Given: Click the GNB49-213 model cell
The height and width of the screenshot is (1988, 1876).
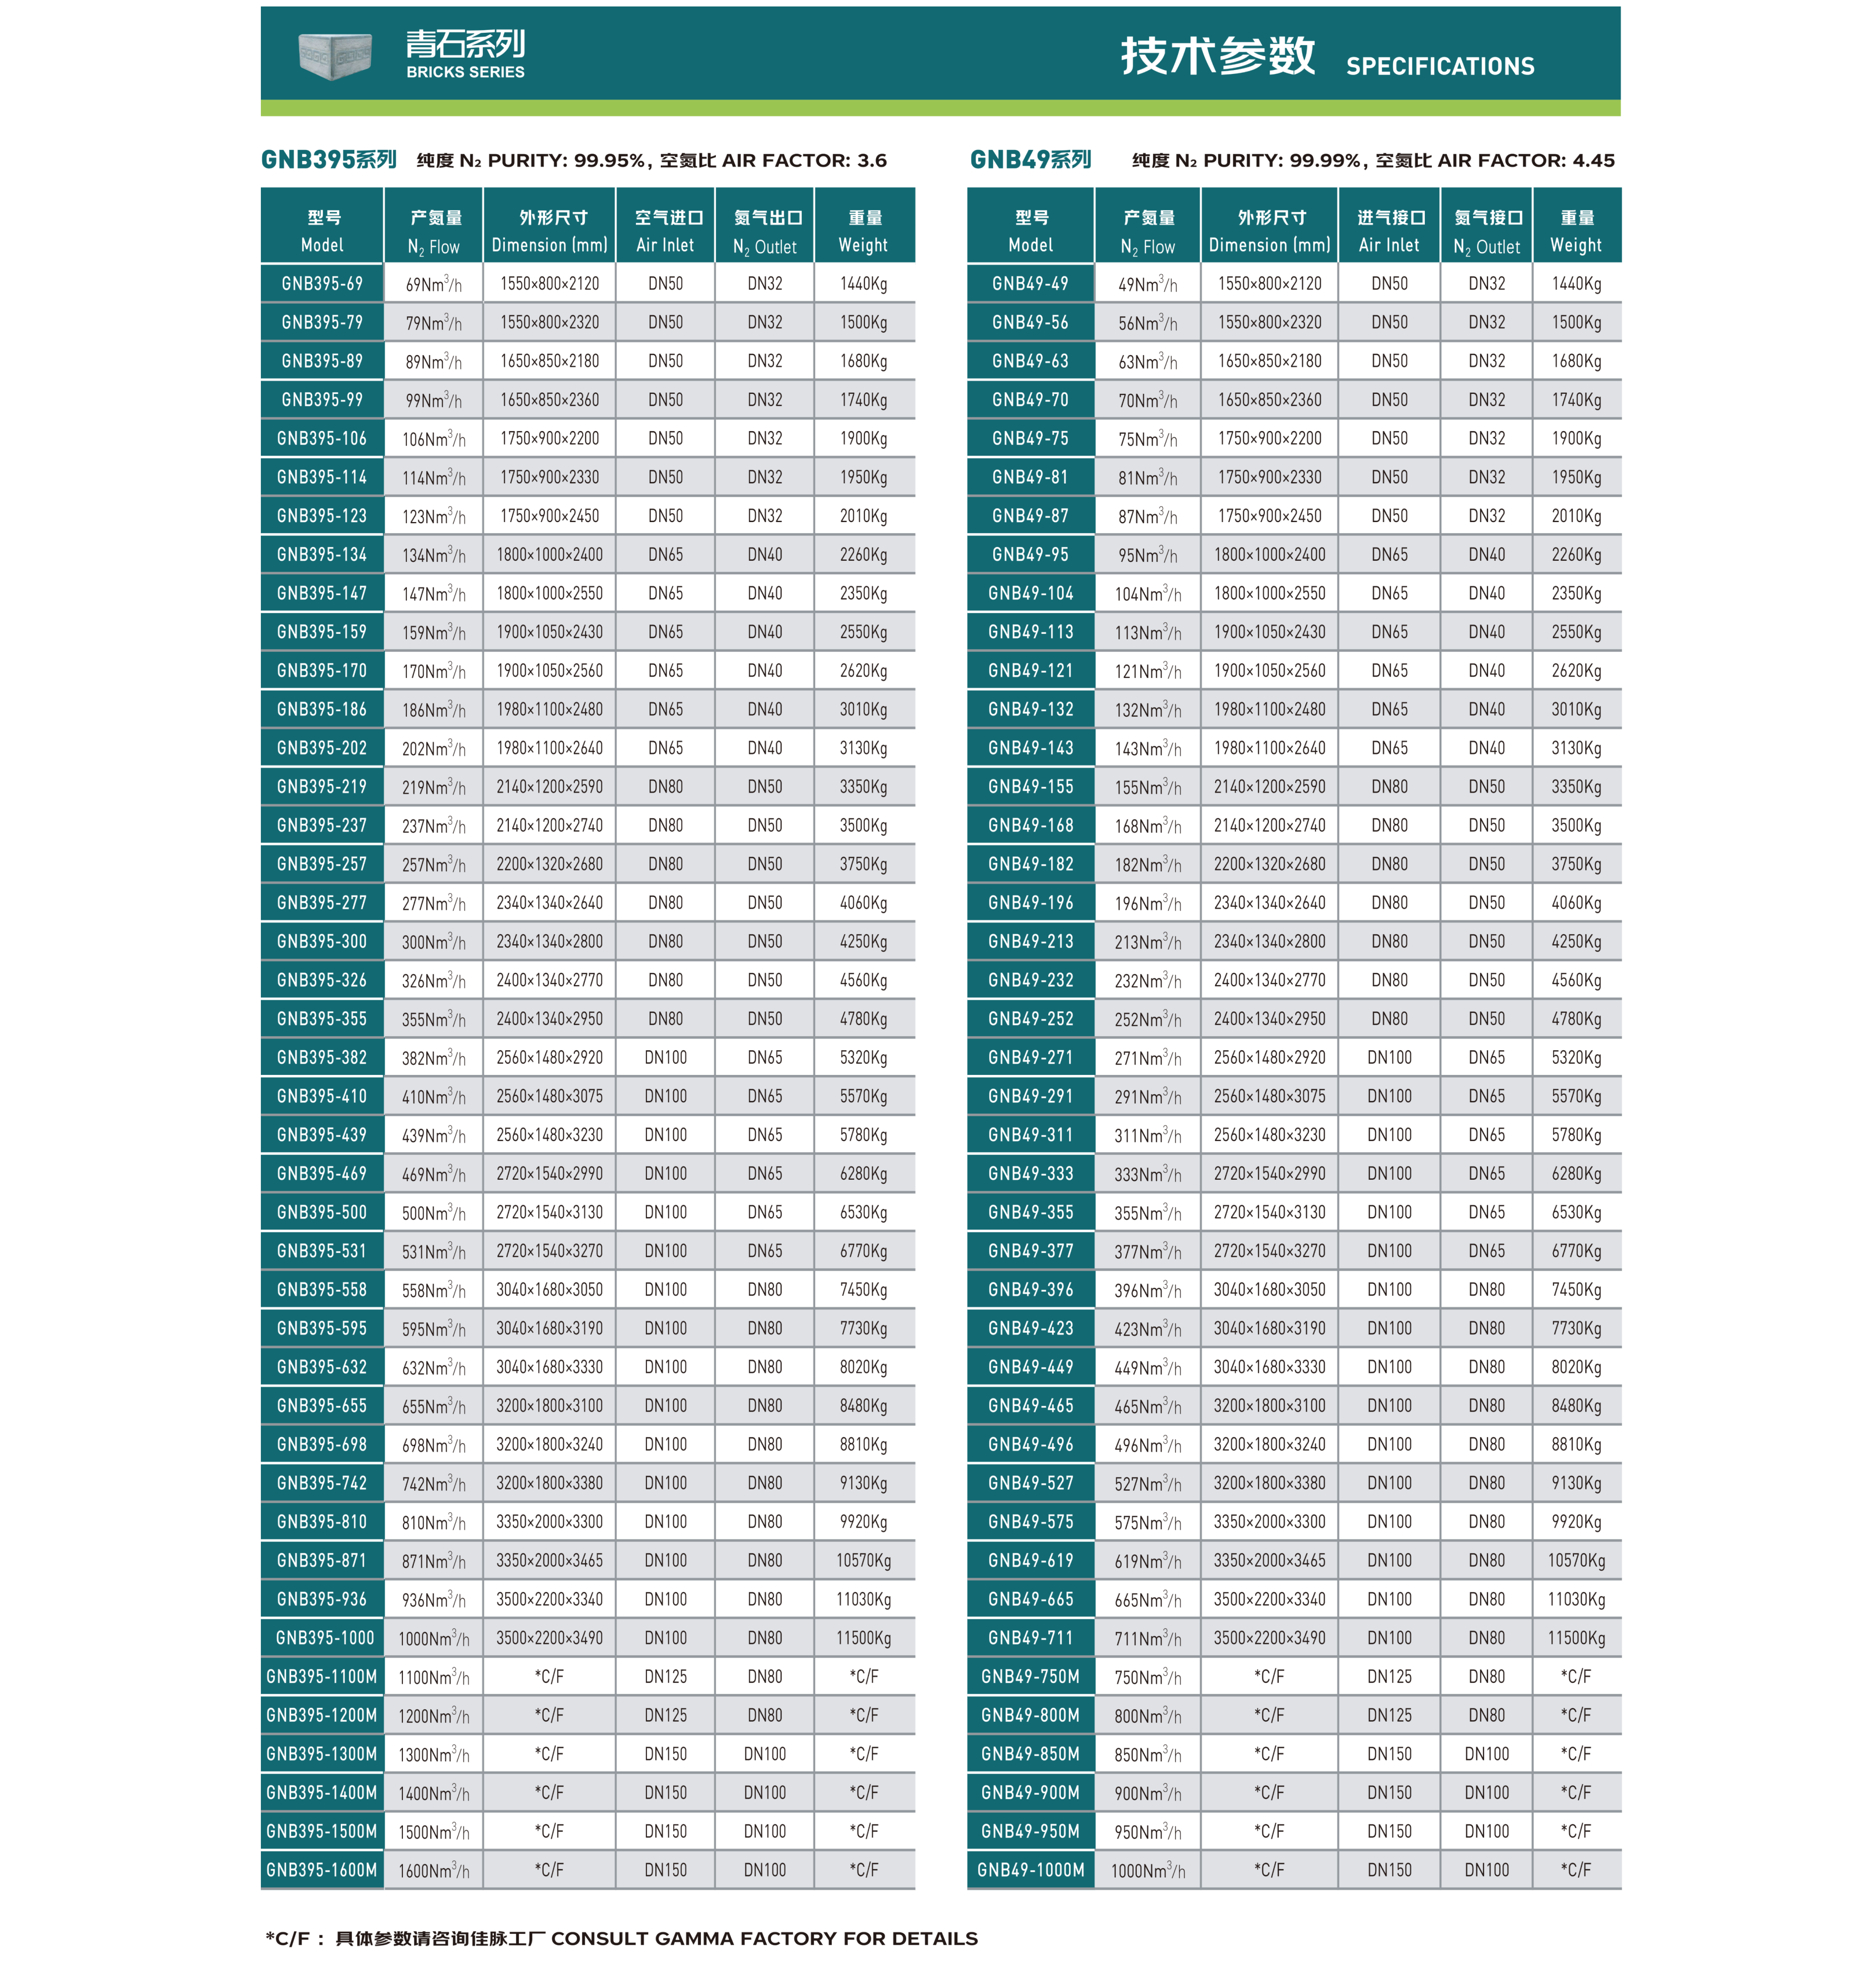Looking at the screenshot, I should point(1030,942).
